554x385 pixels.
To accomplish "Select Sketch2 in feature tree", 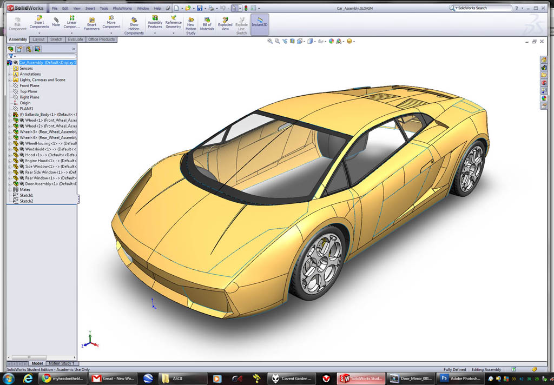I will (26, 201).
